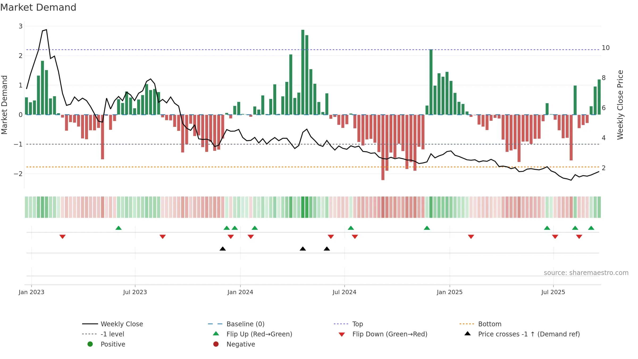Click the left-axis value −2
638x359 pixels.
point(18,174)
